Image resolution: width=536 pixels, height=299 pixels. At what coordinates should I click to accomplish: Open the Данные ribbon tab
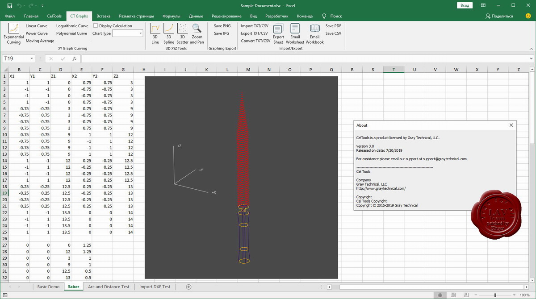pos(196,16)
